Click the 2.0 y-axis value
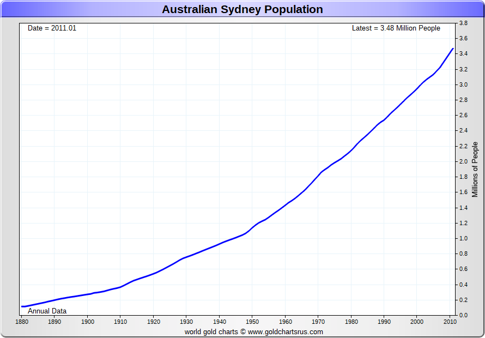The height and width of the screenshot is (338, 485). pyautogui.click(x=463, y=161)
